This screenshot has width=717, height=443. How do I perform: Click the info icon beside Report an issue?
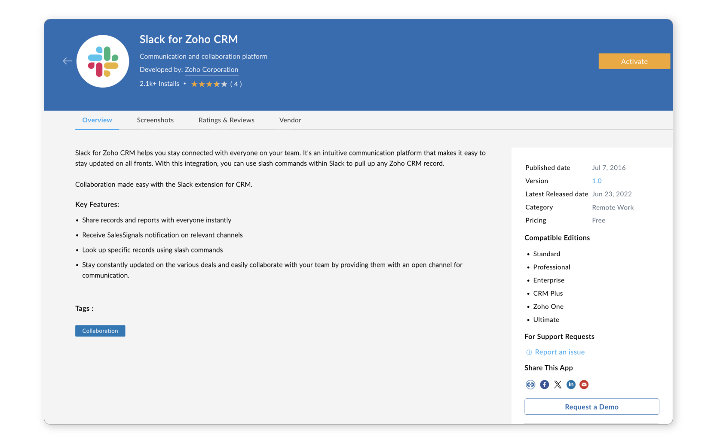(x=529, y=352)
